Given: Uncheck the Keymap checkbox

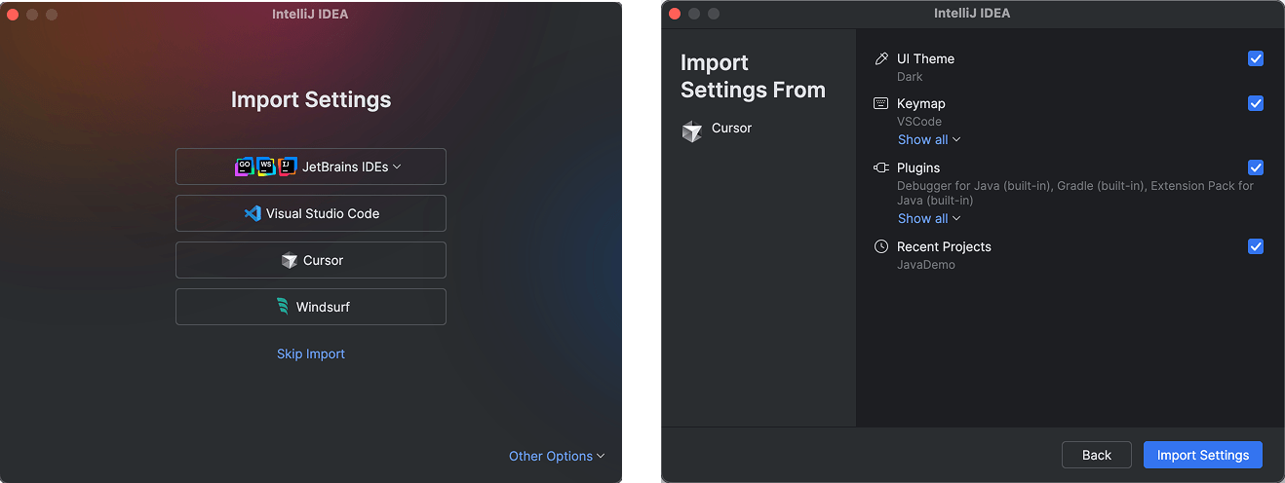Looking at the screenshot, I should (x=1256, y=103).
